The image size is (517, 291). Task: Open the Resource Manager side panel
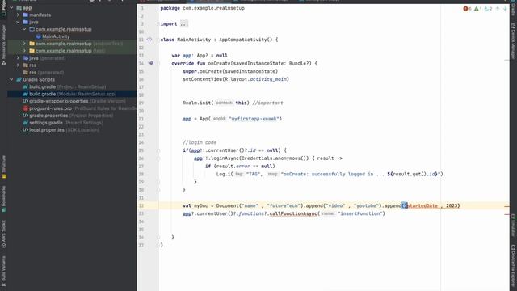click(3, 44)
